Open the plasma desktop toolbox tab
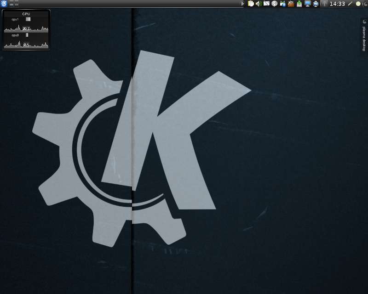This screenshot has height=294, width=368. point(364,36)
